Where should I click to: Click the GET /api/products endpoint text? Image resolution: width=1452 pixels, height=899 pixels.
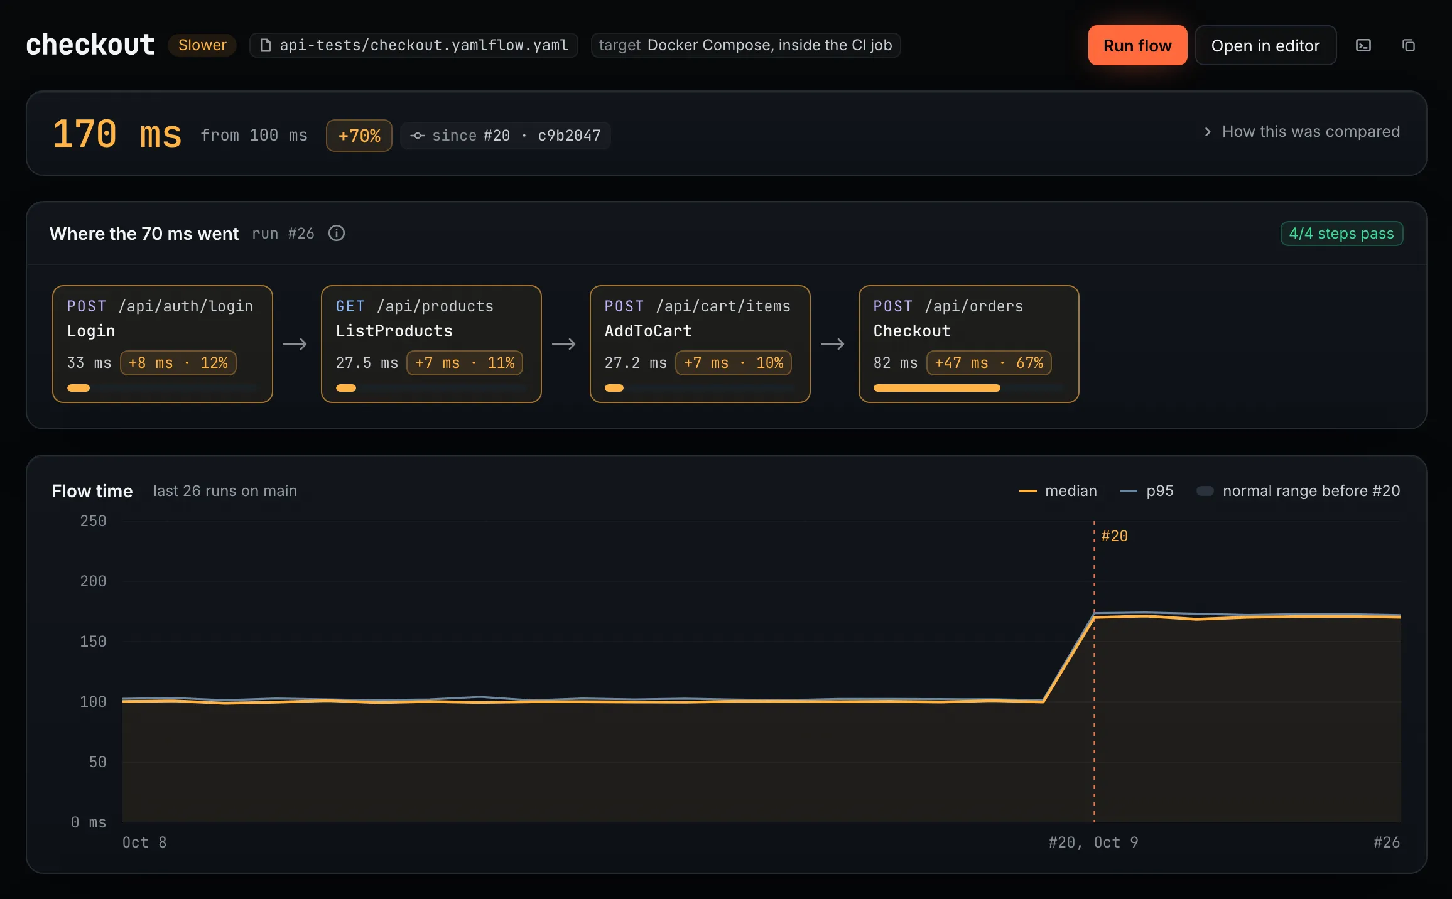coord(415,306)
